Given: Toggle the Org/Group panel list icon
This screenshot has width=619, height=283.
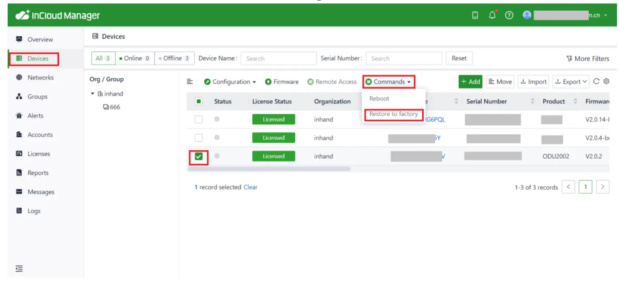Looking at the screenshot, I should coord(189,82).
